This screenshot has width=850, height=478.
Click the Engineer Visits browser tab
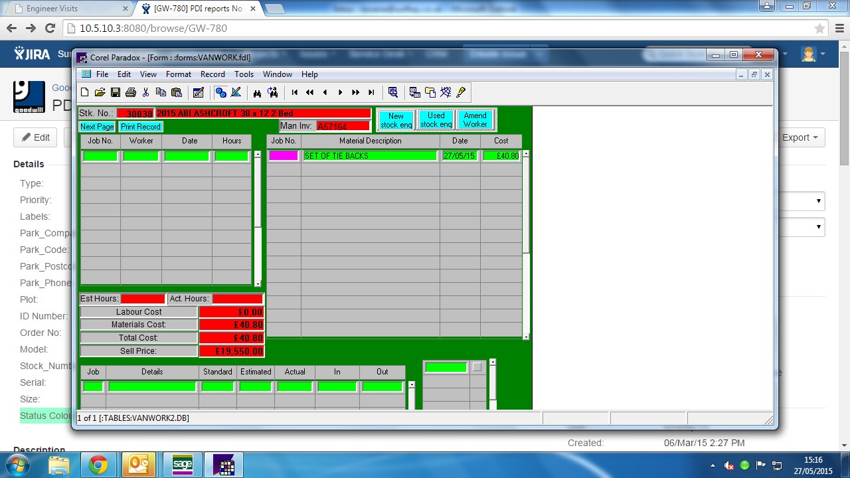pyautogui.click(x=68, y=9)
